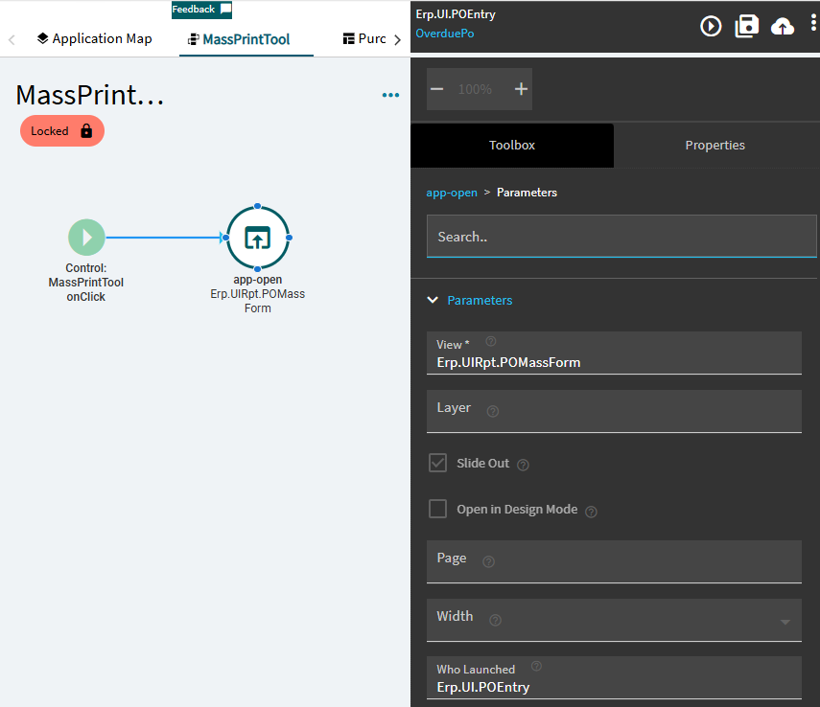820x707 pixels.
Task: Select the green Control start node
Action: (x=87, y=238)
